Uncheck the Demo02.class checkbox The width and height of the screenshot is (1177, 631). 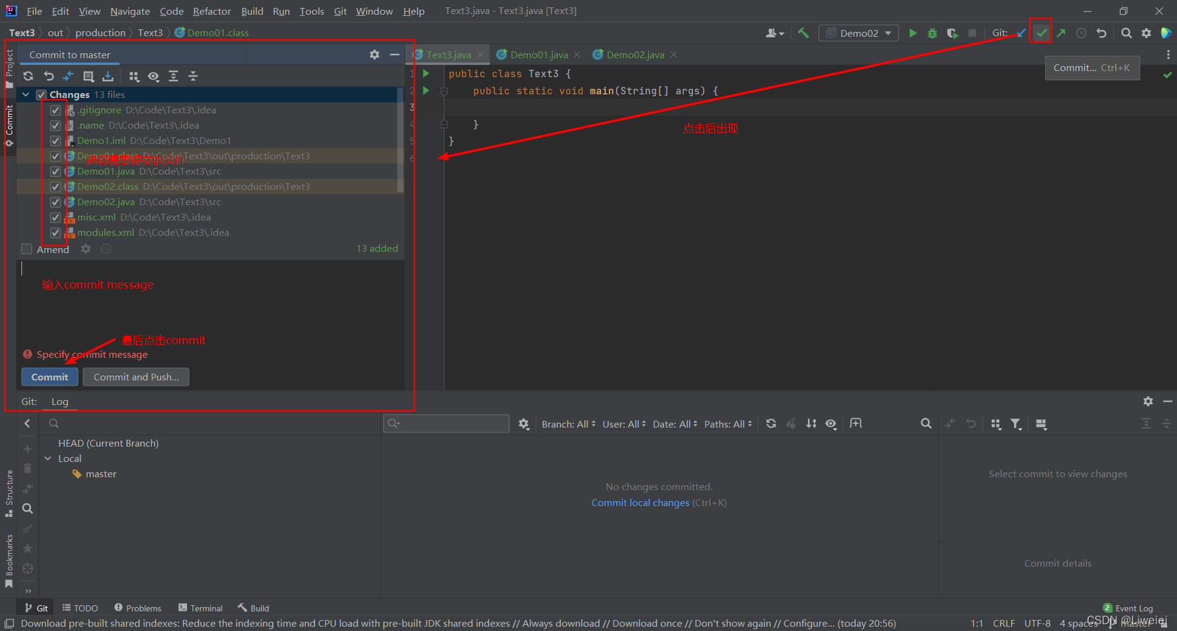click(x=55, y=187)
